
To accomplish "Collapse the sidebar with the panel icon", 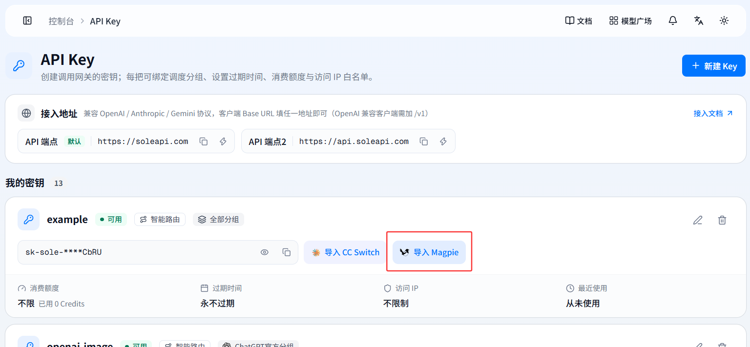I will pos(27,20).
